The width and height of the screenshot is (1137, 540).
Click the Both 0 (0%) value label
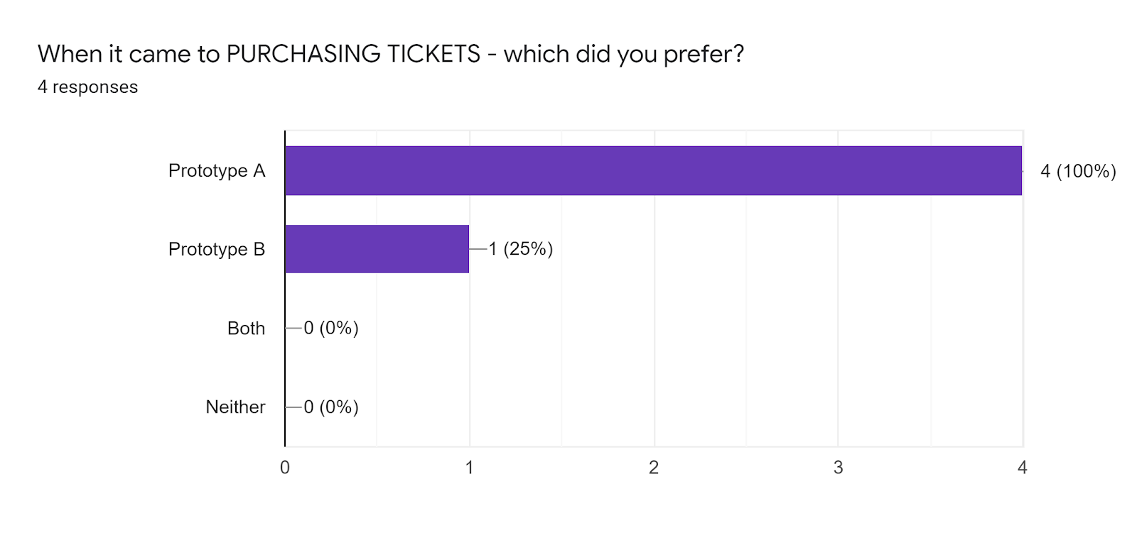click(x=331, y=328)
